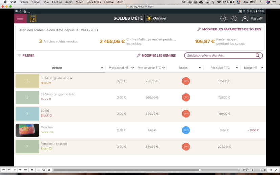Toggle shuffle random playback in VLC

point(49,170)
